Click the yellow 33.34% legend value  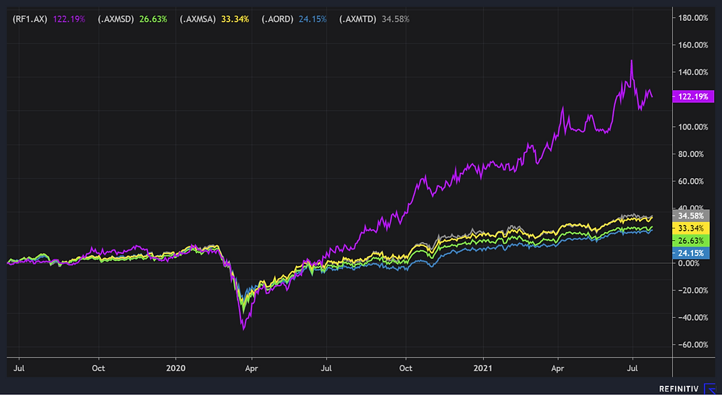coord(236,19)
